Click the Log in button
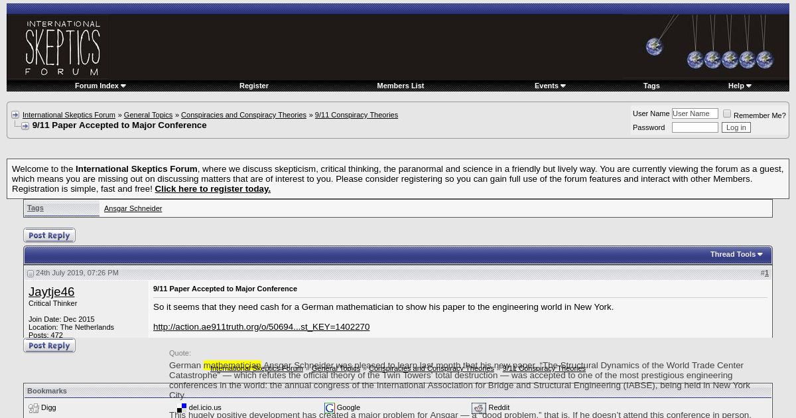The height and width of the screenshot is (418, 796). [736, 127]
